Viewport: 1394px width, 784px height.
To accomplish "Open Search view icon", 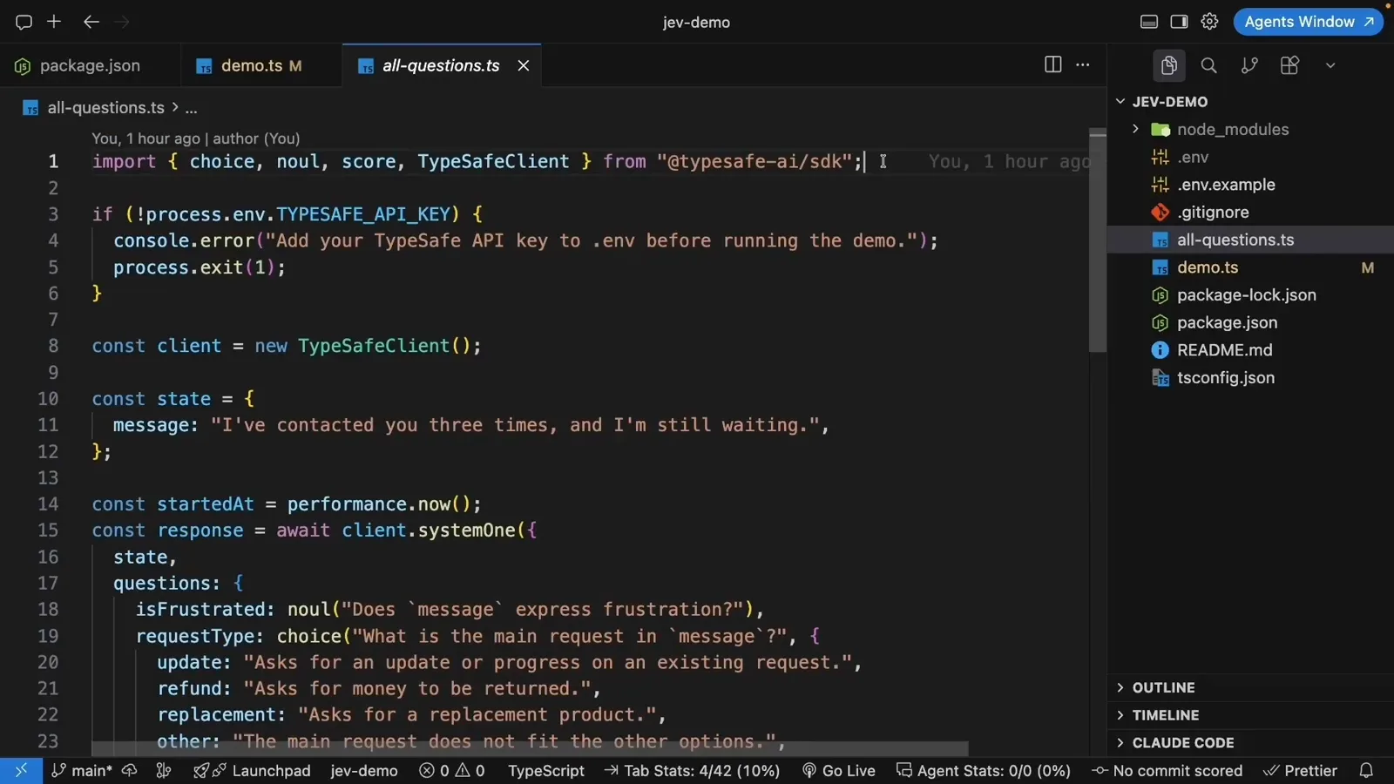I will 1208,65.
